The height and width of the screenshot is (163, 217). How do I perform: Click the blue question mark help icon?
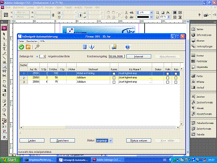128,47
